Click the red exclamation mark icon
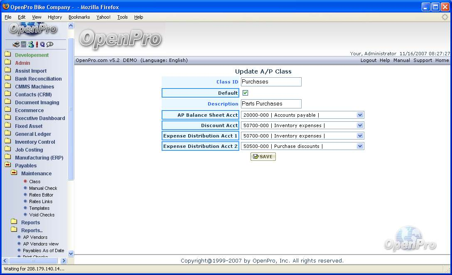 click(x=37, y=44)
